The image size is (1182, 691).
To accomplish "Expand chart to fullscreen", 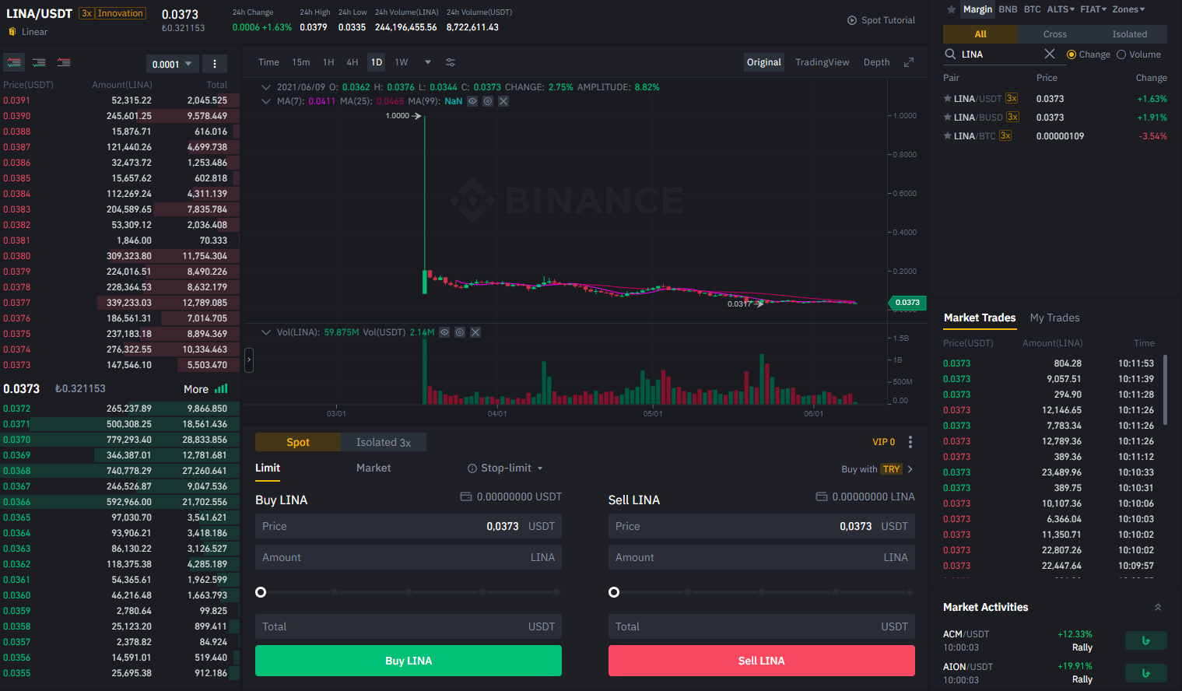I will click(909, 62).
